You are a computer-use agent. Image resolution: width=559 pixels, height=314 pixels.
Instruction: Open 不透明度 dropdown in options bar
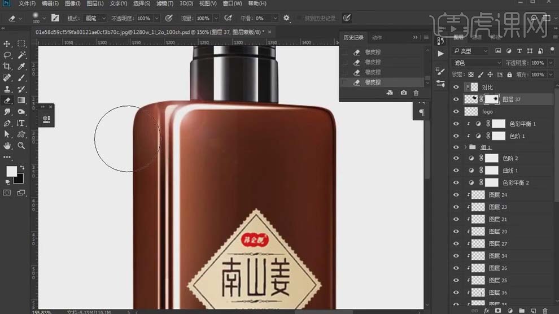click(x=156, y=18)
